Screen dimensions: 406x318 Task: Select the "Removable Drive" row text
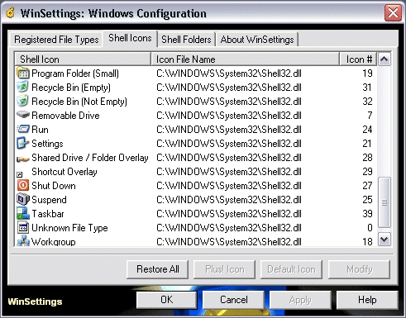point(65,116)
